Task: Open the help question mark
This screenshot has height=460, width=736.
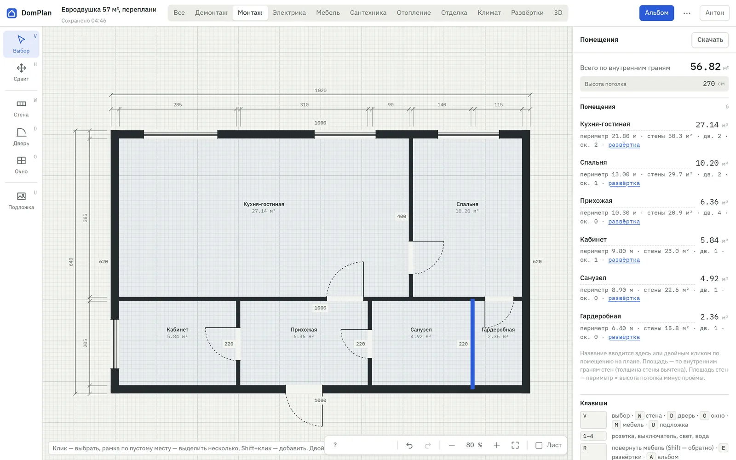Action: tap(335, 445)
